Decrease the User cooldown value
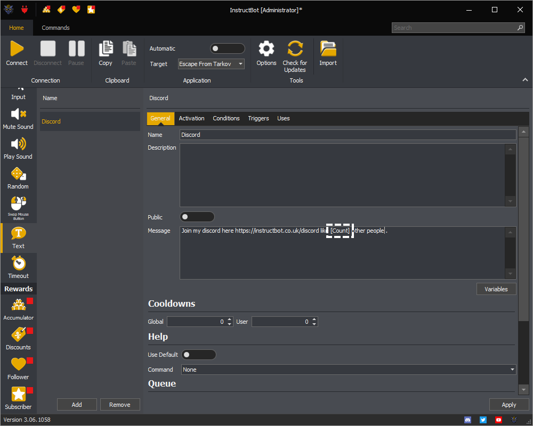The image size is (533, 426). pos(314,324)
